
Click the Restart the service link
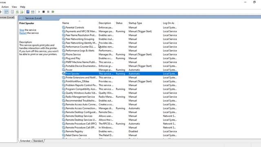[x=23, y=33]
